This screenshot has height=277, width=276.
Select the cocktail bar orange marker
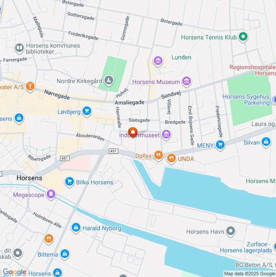(30, 87)
